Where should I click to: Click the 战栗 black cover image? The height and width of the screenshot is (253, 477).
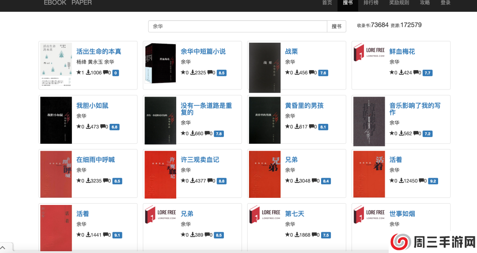[265, 68]
